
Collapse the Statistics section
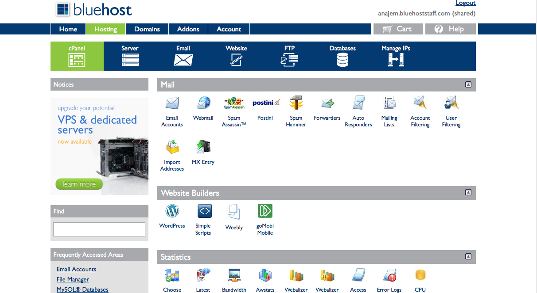(468, 256)
